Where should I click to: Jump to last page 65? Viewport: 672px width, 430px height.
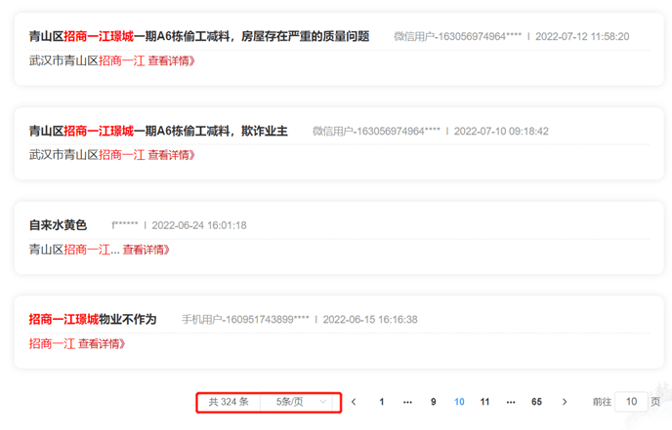click(536, 402)
